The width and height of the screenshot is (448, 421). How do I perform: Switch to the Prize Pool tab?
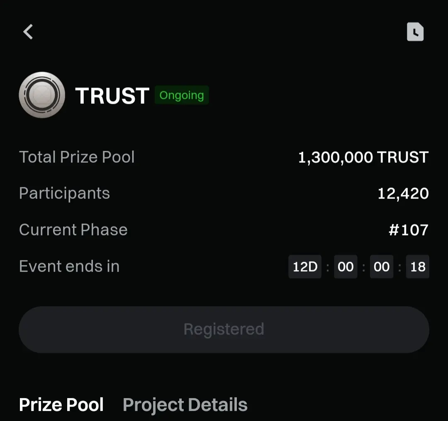click(61, 404)
